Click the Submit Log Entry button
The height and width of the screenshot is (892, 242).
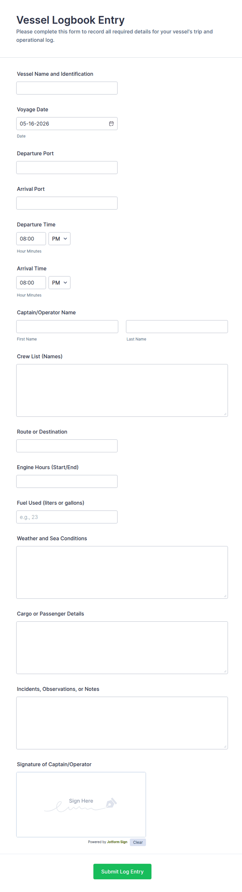(122, 871)
